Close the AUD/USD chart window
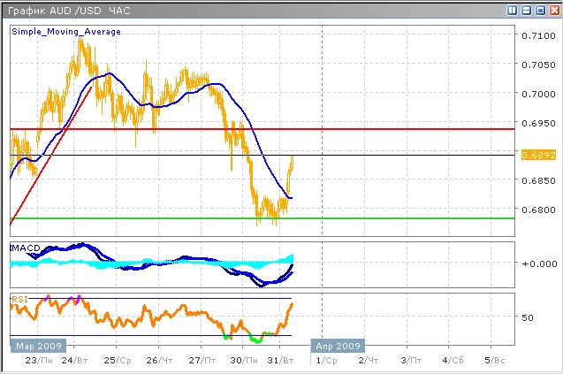Screen dimensions: 563x374 [x=552, y=11]
